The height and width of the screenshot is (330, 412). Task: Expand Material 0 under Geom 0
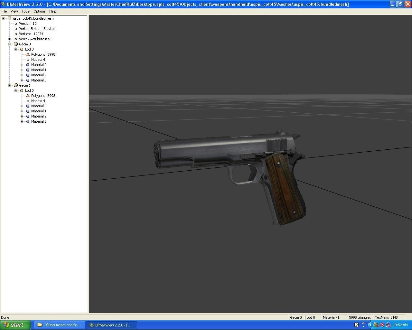point(22,65)
